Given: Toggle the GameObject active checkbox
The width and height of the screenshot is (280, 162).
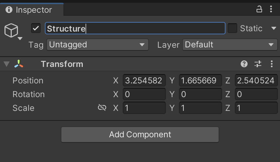Looking at the screenshot, I should coord(36,28).
